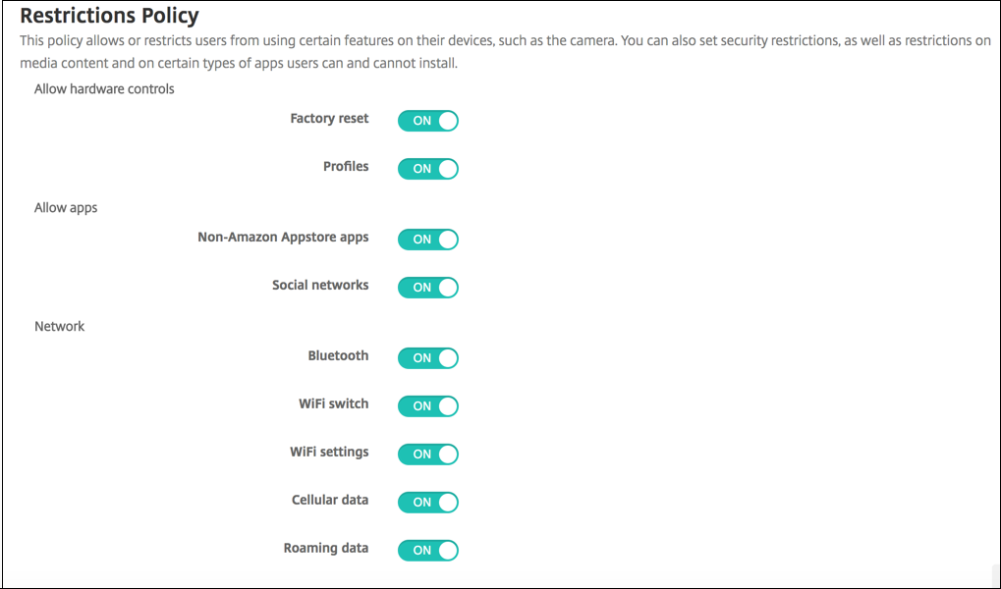Switch off the Roaming data toggle

[427, 551]
